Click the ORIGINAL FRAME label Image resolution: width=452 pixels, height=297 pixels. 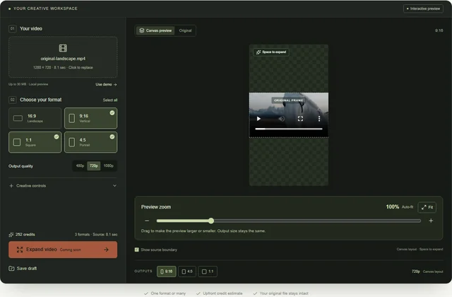[x=288, y=100]
